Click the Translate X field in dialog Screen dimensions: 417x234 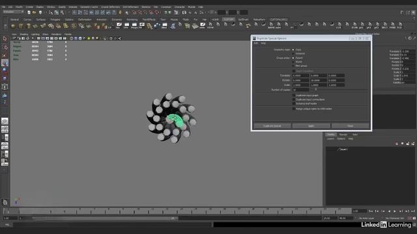click(x=300, y=75)
